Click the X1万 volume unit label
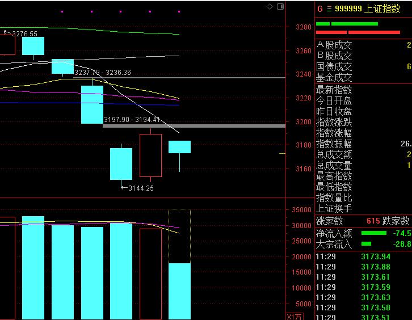The height and width of the screenshot is (320, 412). click(x=295, y=317)
